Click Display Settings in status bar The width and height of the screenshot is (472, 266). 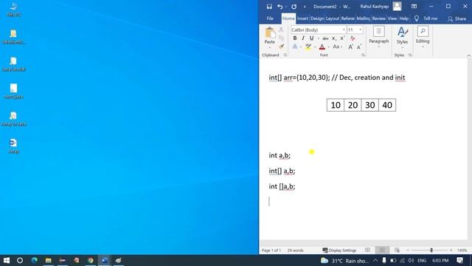tap(339, 250)
